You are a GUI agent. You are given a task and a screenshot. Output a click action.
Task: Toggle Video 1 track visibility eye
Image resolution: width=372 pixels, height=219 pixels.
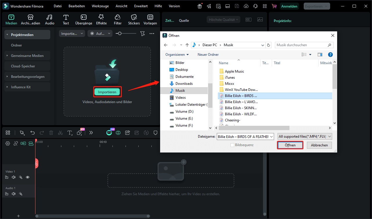click(28, 177)
